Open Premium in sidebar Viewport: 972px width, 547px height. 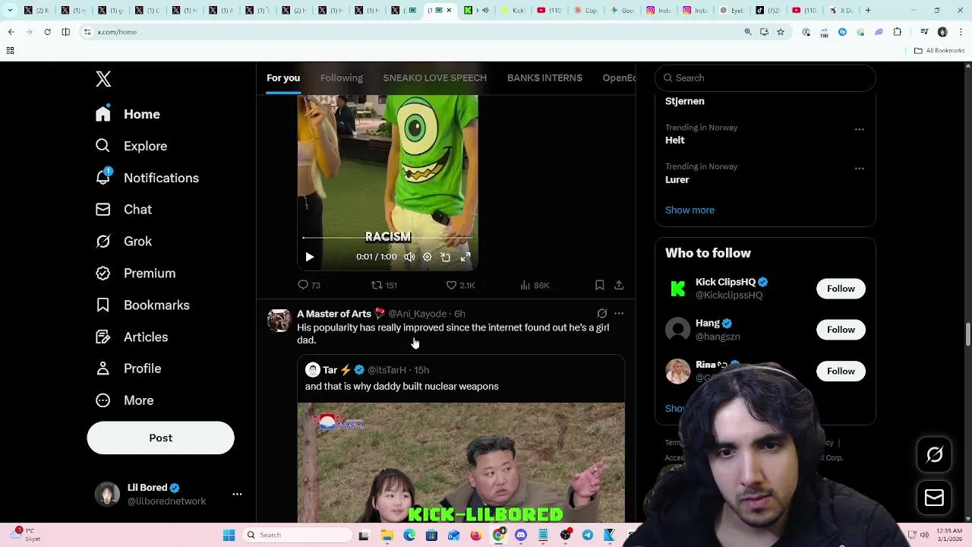click(136, 273)
